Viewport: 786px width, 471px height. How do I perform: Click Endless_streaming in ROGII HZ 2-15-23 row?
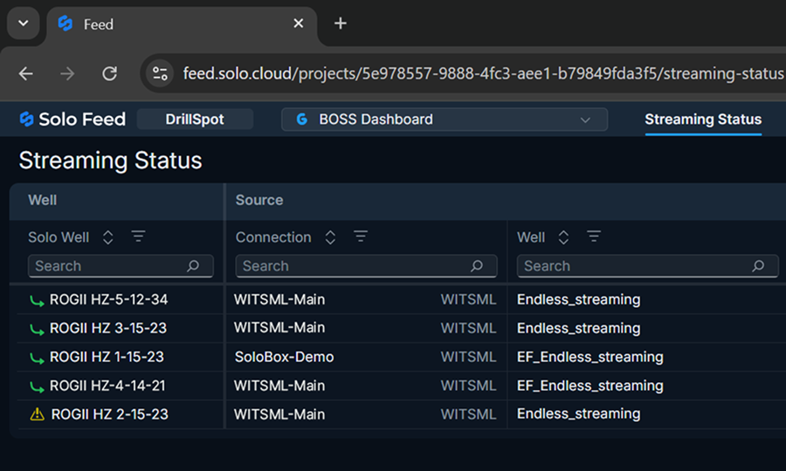pyautogui.click(x=578, y=413)
